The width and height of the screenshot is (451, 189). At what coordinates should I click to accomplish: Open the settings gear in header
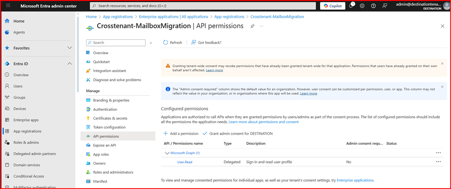tap(362, 6)
